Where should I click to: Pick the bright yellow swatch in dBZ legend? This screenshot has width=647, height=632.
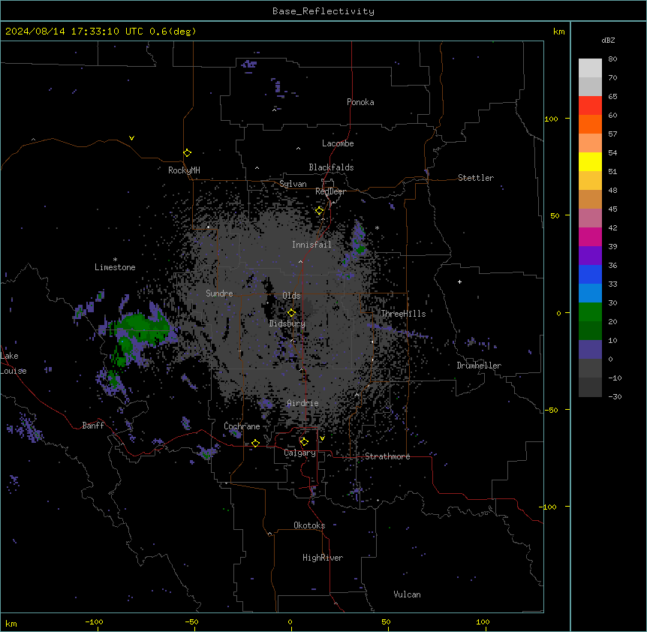[590, 161]
